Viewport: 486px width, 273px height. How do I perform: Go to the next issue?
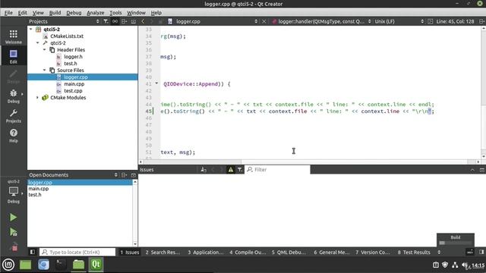(x=221, y=170)
